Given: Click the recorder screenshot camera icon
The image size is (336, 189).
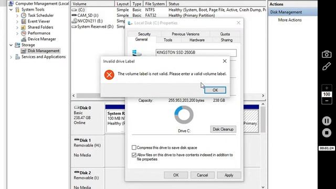Looking at the screenshot, I should point(327,54).
